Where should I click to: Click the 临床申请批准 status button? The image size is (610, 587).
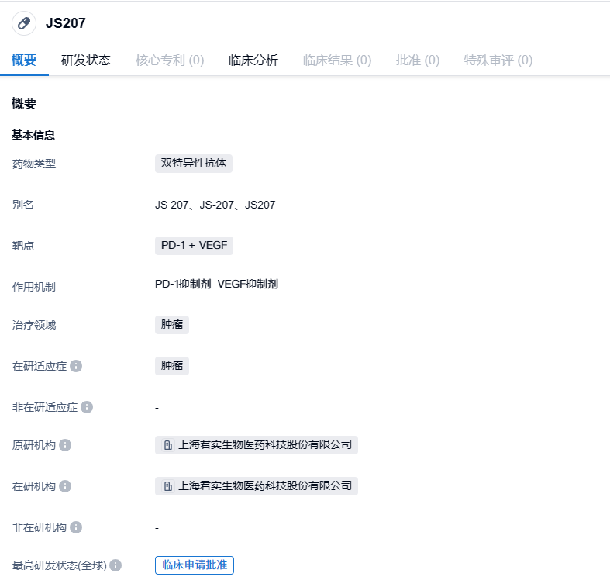[195, 565]
